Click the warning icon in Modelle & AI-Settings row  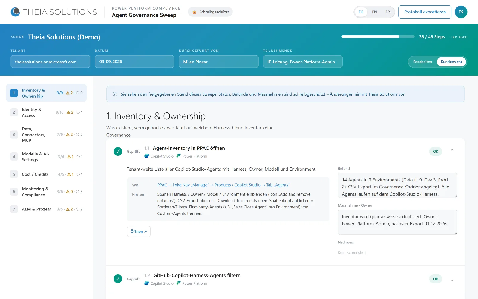69,157
